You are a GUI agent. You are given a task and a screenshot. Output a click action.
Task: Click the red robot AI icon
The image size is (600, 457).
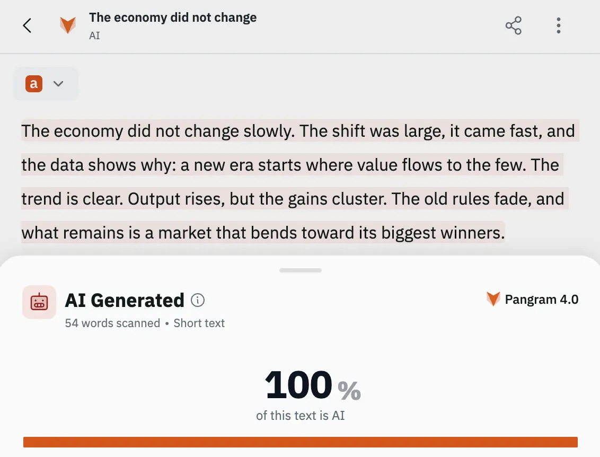39,302
